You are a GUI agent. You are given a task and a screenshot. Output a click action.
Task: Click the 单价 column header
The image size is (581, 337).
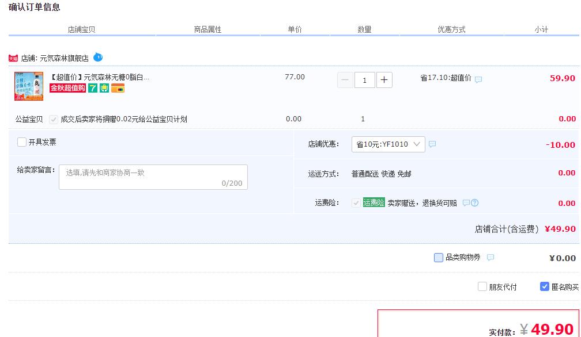coord(295,29)
